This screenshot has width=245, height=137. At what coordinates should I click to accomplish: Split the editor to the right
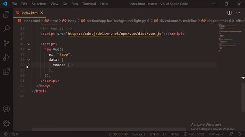229,13
